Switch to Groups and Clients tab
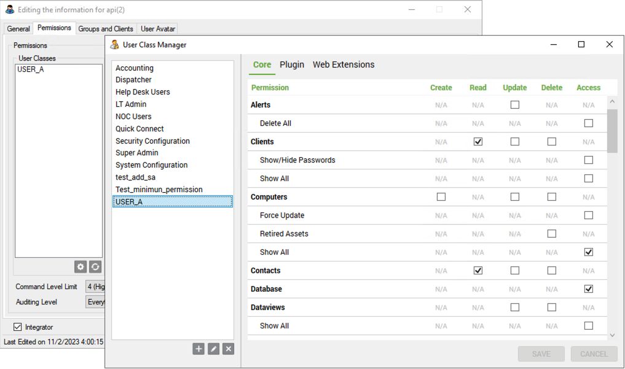The height and width of the screenshot is (369, 625). click(x=106, y=29)
